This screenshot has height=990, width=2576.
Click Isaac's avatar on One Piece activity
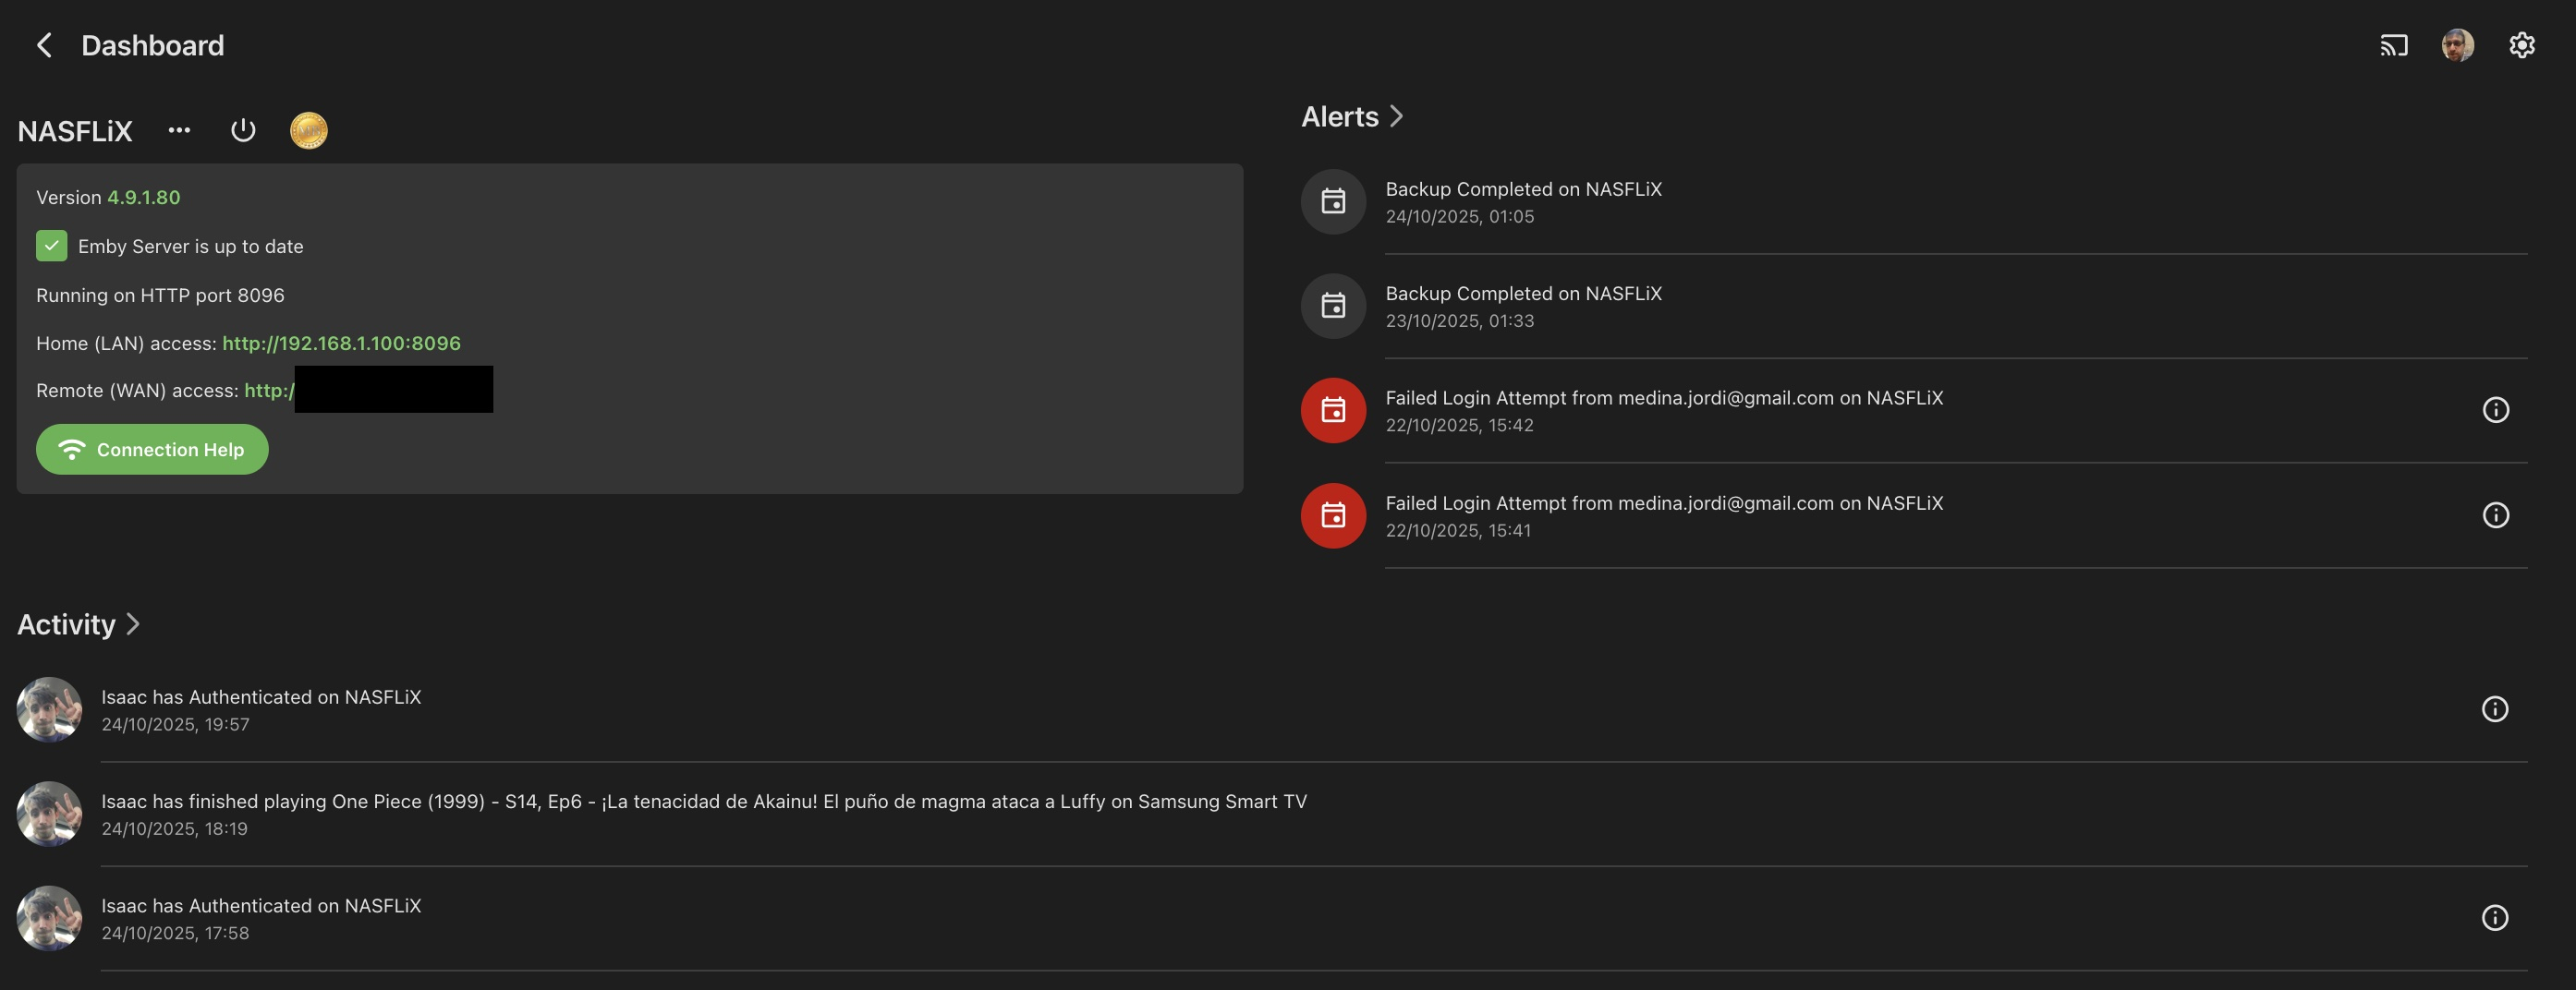pos(49,813)
